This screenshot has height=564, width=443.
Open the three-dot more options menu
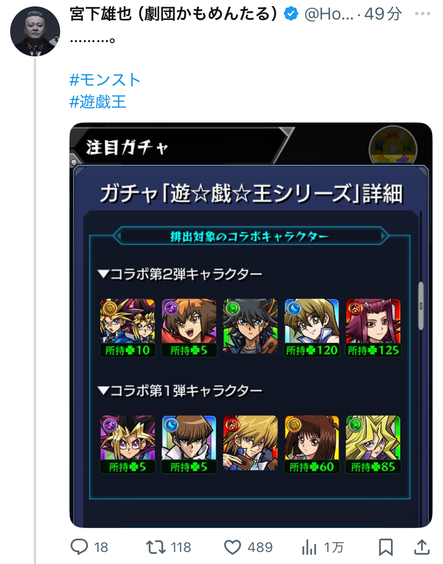pos(423,14)
